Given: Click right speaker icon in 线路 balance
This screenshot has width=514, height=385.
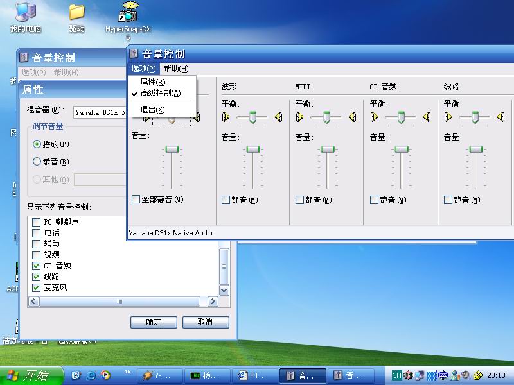Looking at the screenshot, I should [501, 117].
